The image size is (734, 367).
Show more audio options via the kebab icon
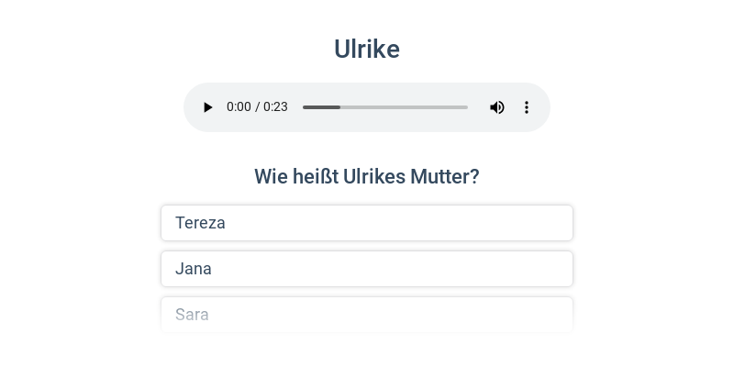[x=527, y=107]
